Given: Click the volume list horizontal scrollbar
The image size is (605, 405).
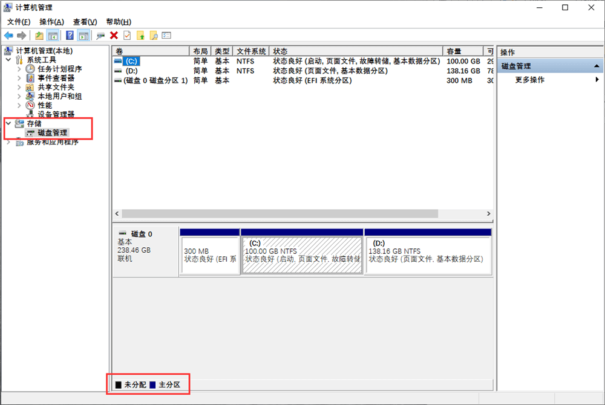Looking at the screenshot, I should coord(280,213).
